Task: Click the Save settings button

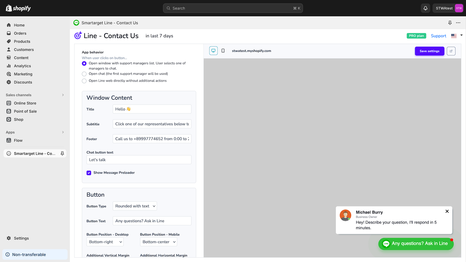Action: (x=429, y=51)
